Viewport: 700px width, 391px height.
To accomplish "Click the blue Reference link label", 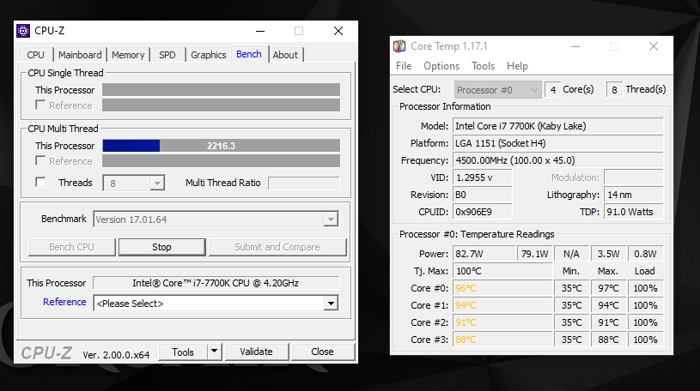I will pyautogui.click(x=64, y=302).
